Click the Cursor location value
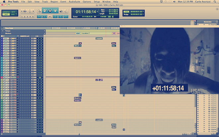This screenshot has width=219, height=137. pos(87,17)
